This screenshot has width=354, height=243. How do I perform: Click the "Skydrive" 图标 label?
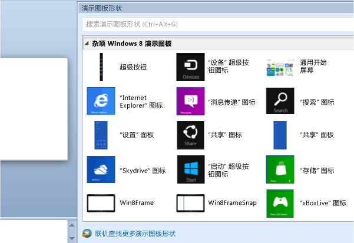click(143, 171)
